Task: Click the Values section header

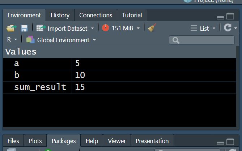Action: (119, 52)
